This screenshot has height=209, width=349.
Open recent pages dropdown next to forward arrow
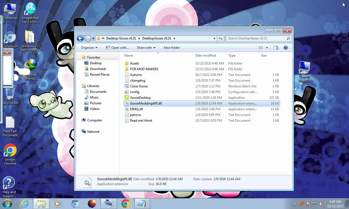coord(93,38)
